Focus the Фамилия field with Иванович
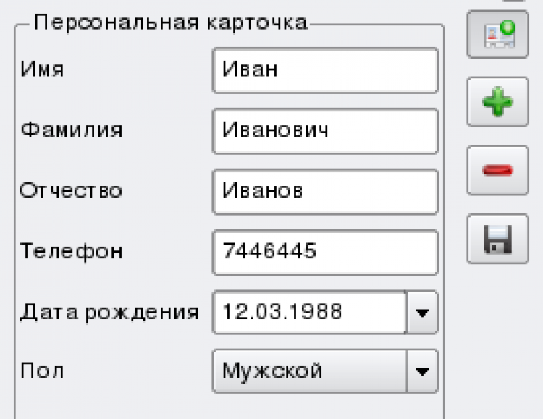Screen dimensions: 543x419 (325, 131)
